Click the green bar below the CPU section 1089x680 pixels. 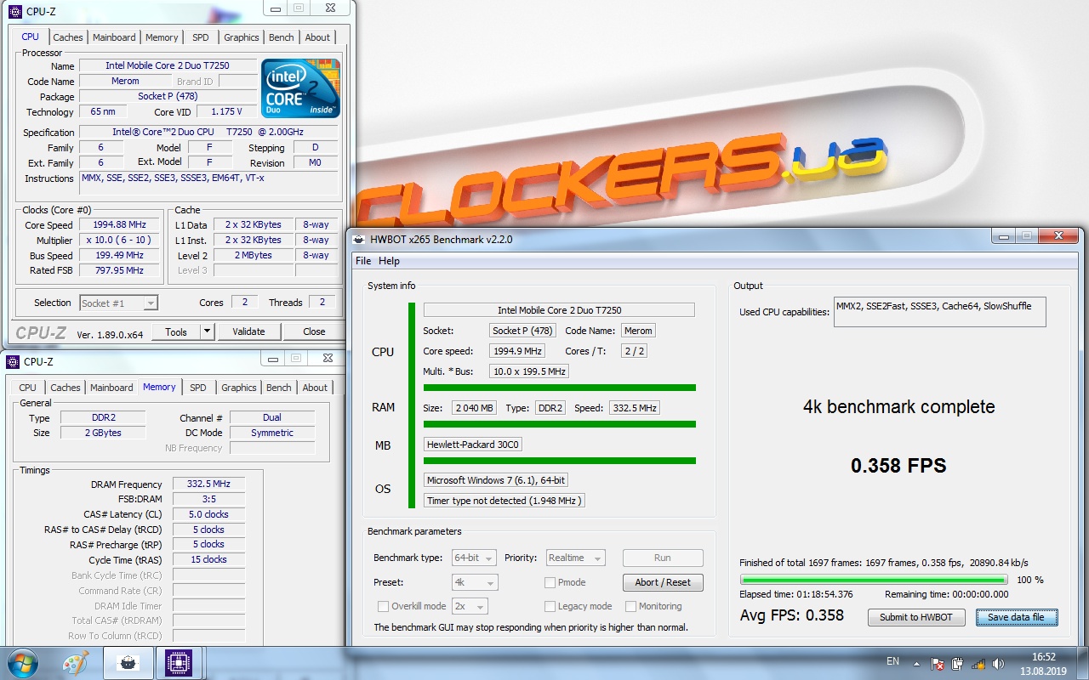click(560, 388)
